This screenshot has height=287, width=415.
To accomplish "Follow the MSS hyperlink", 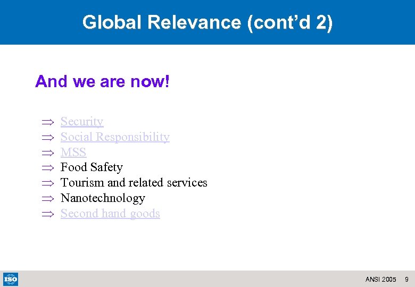I will pos(73,152).
